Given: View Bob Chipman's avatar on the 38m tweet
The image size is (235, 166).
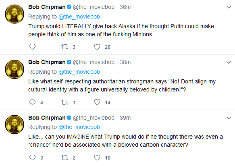Looking at the screenshot, I should [x=15, y=69].
